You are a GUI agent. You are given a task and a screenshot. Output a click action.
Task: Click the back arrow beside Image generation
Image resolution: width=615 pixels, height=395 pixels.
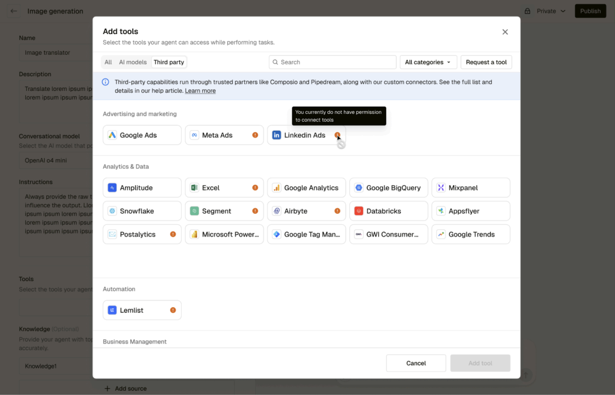point(14,11)
